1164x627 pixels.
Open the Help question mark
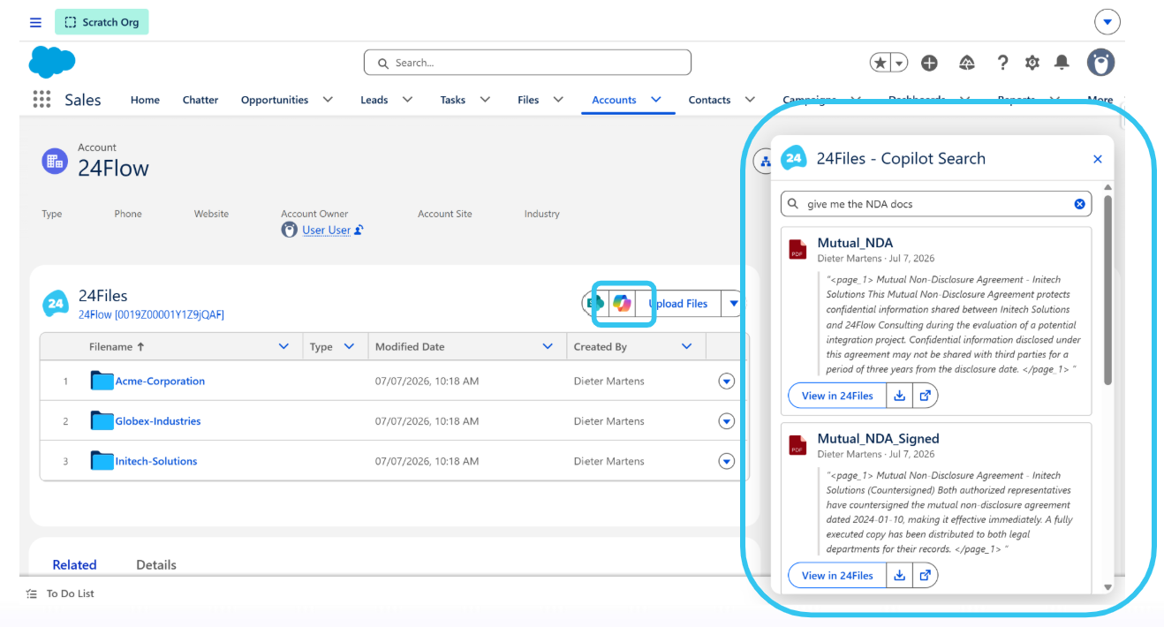point(1002,63)
